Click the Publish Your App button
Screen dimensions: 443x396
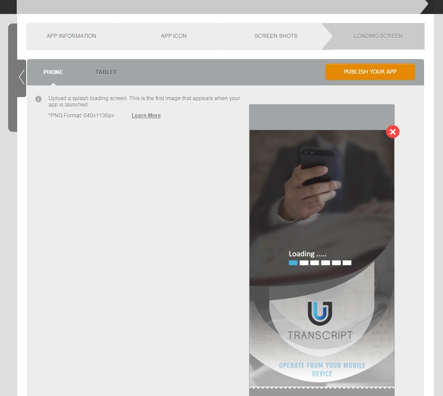[370, 72]
